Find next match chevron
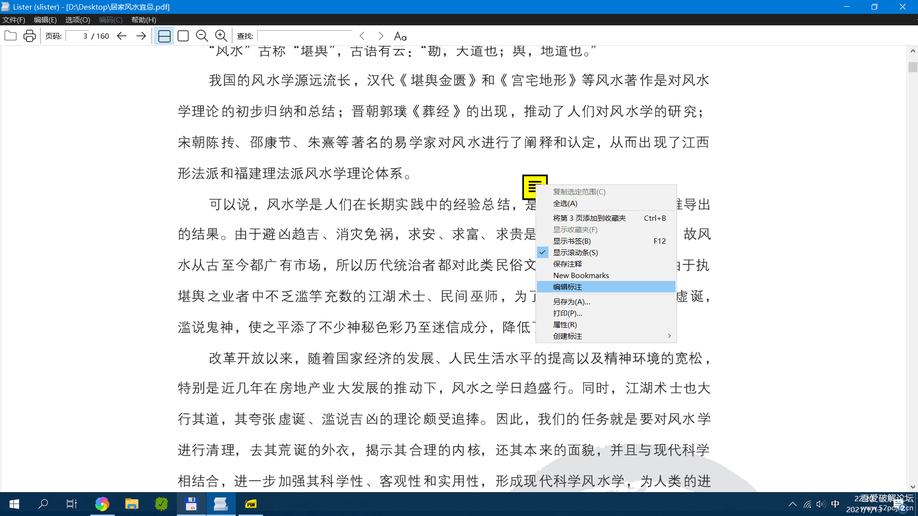 [381, 36]
